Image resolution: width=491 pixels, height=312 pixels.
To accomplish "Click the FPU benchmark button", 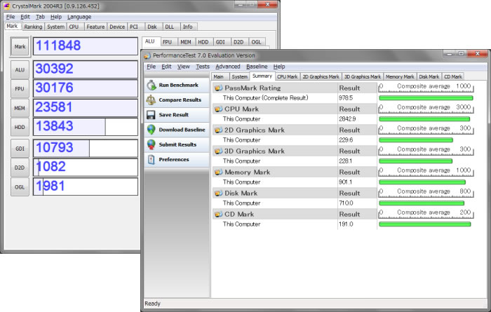I will pyautogui.click(x=20, y=89).
